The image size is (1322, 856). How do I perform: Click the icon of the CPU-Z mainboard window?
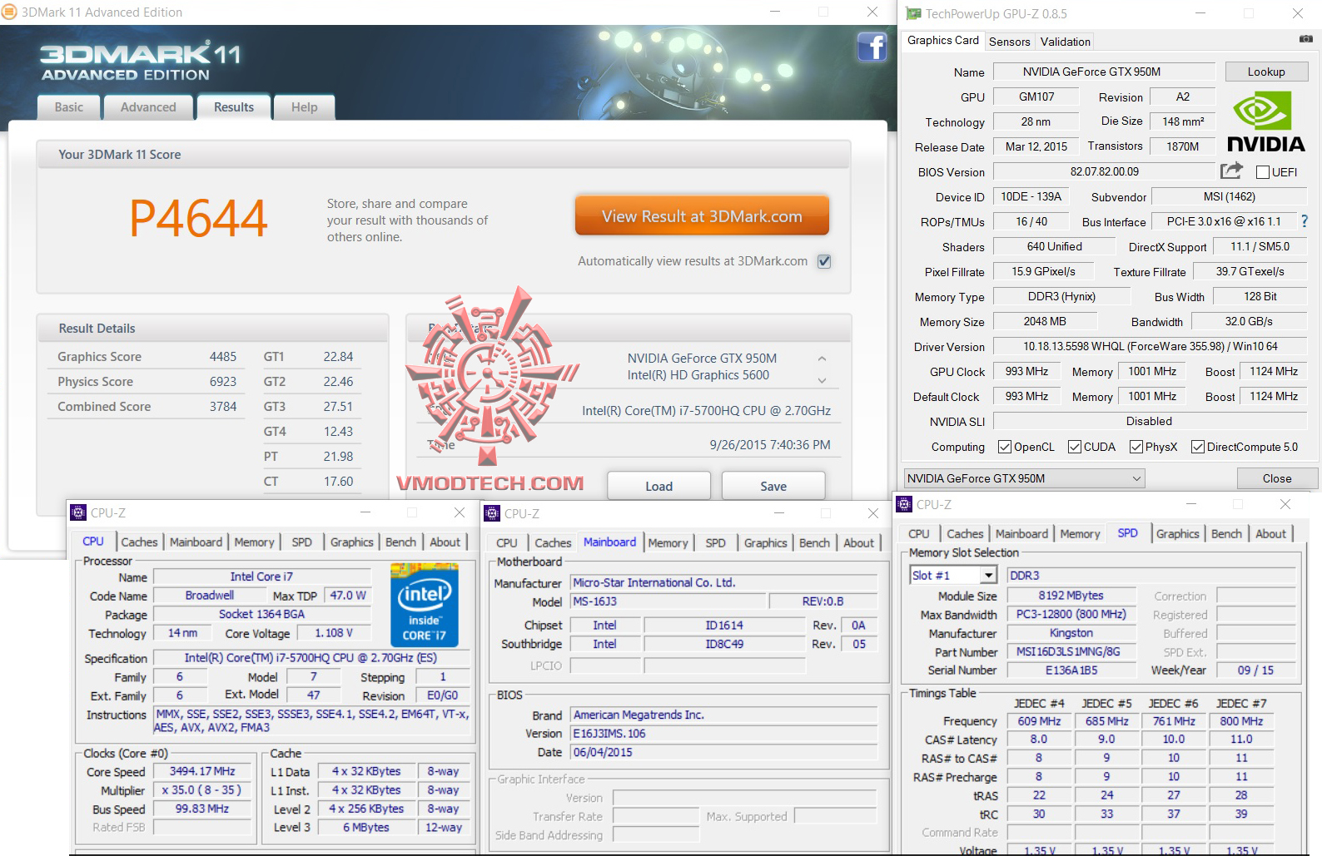(x=492, y=513)
